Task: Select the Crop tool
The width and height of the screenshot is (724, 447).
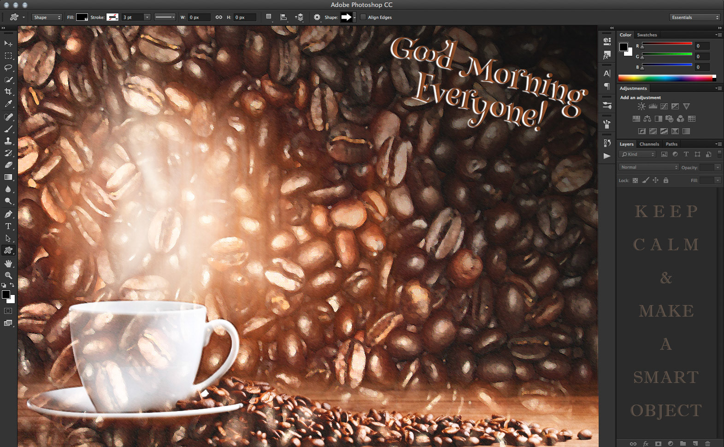Action: (x=8, y=92)
